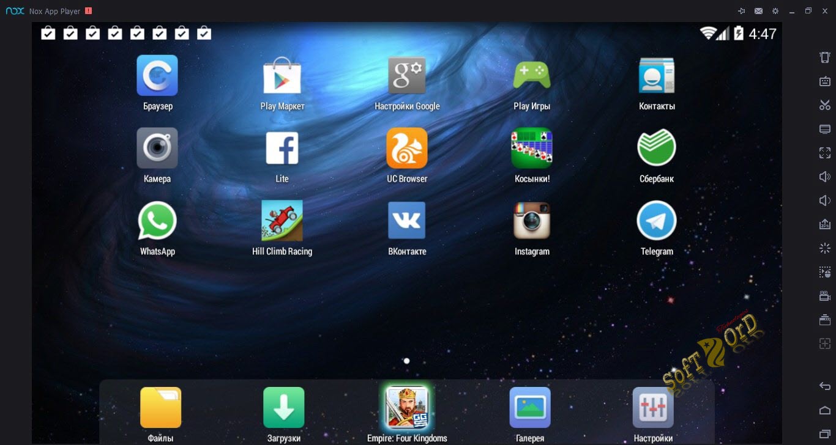836x445 pixels.
Task: Open Telegram messenger
Action: (x=657, y=221)
